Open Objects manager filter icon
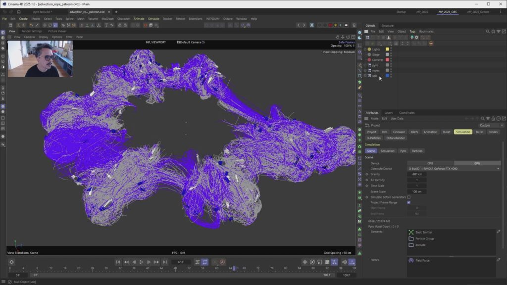 click(x=498, y=31)
